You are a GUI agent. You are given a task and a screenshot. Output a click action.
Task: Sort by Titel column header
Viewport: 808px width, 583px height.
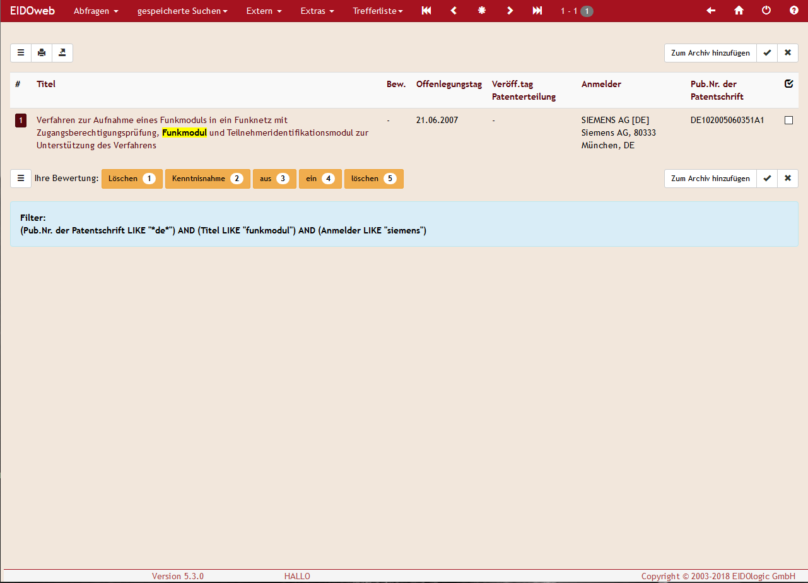(x=46, y=84)
